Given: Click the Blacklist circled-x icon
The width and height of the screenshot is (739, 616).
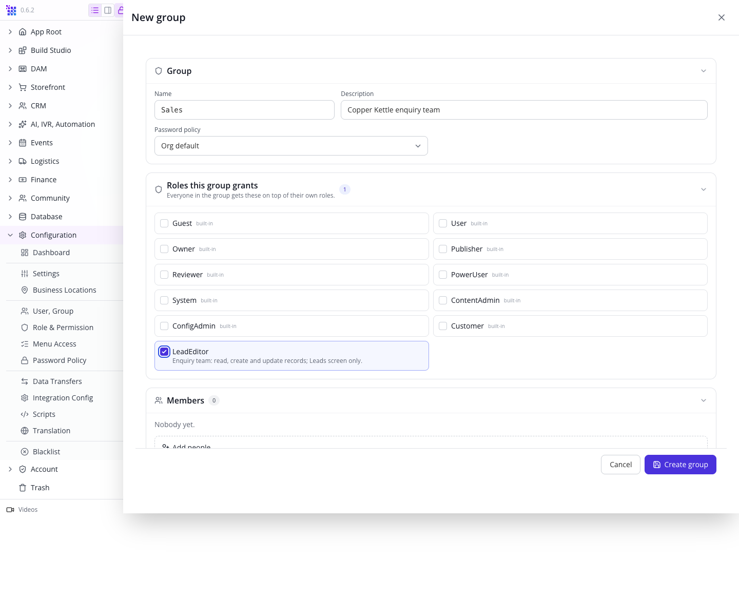Looking at the screenshot, I should 25,452.
